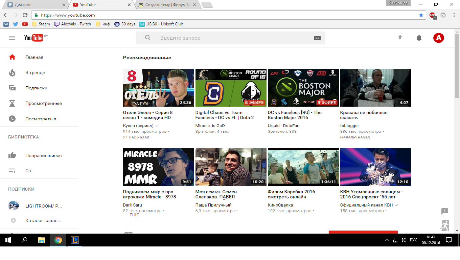Open the Boston Major live stream thumbnail

(303, 88)
